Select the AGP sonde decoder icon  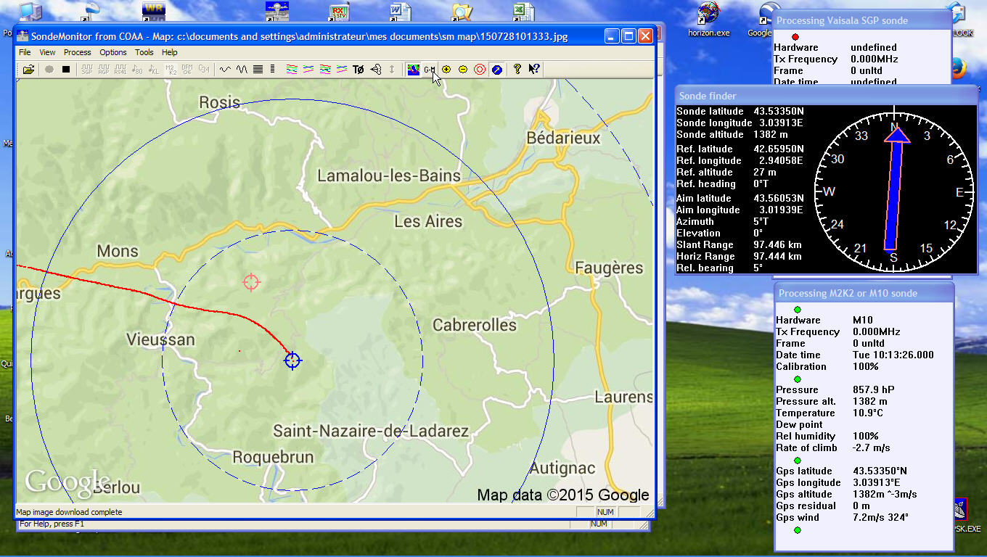[x=104, y=70]
